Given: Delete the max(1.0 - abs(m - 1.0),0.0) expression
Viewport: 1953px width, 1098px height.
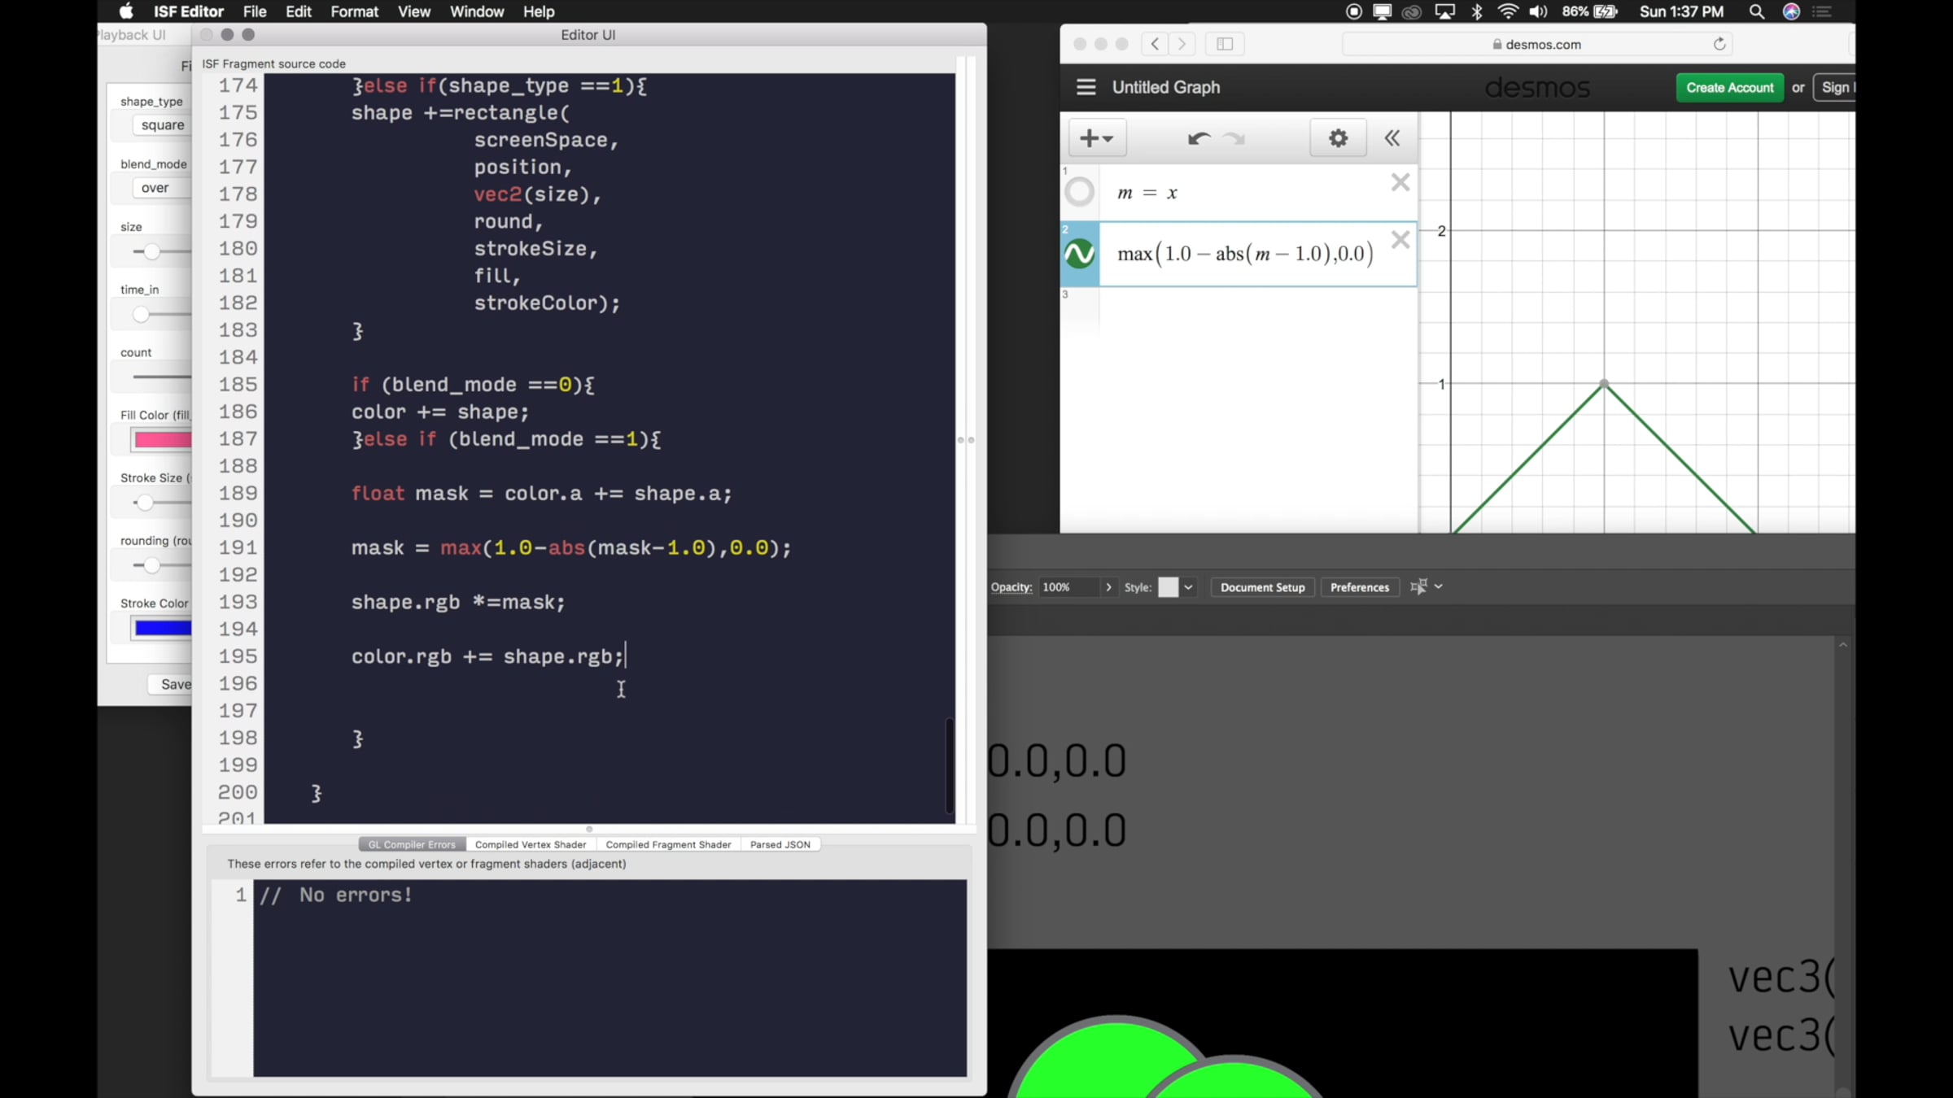Looking at the screenshot, I should (1400, 240).
